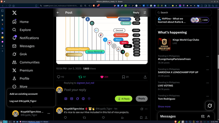Open the Explore page
219x123 pixels.
(x=21, y=30)
